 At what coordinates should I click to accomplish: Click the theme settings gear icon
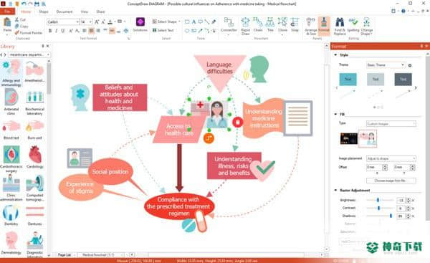pos(410,65)
